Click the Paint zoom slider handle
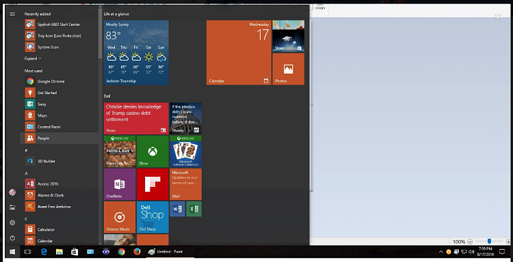The image size is (513, 262). 489,241
